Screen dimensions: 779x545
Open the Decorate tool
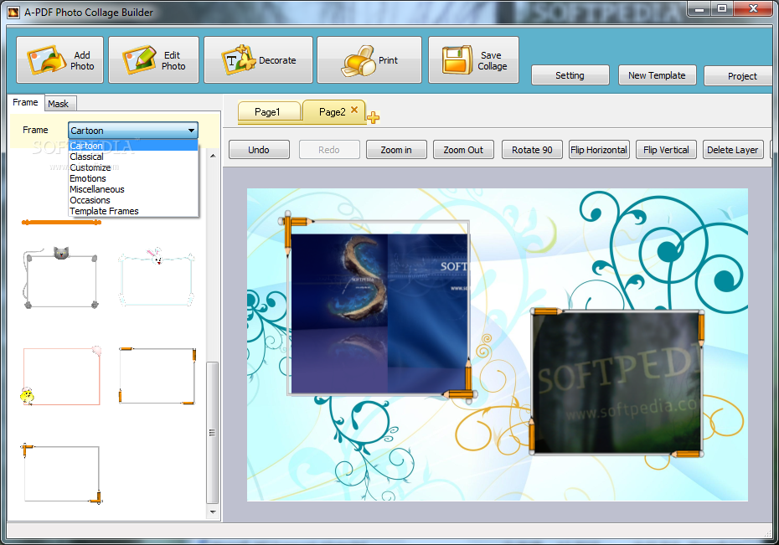(x=258, y=60)
